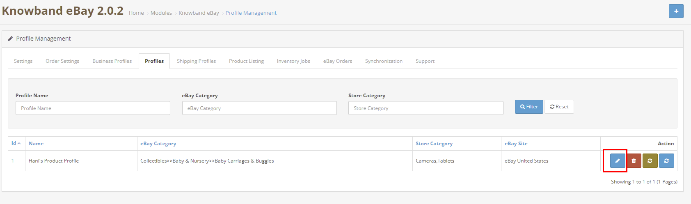
Task: Sort table by Id column
Action: [x=16, y=143]
